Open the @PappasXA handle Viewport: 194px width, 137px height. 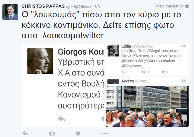tap(79, 6)
